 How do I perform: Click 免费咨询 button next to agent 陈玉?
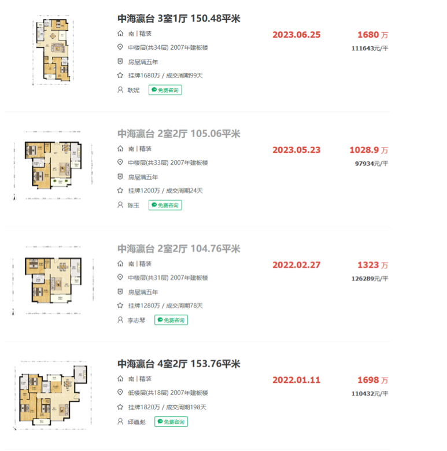pyautogui.click(x=165, y=205)
